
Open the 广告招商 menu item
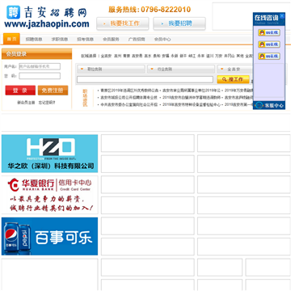pyautogui.click(x=137, y=40)
